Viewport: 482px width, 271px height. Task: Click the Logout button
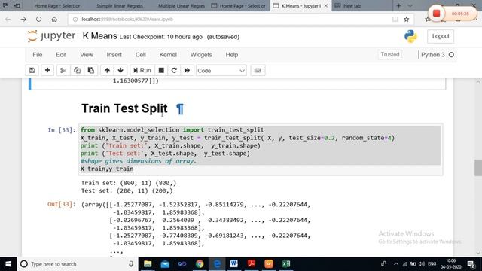(x=441, y=36)
